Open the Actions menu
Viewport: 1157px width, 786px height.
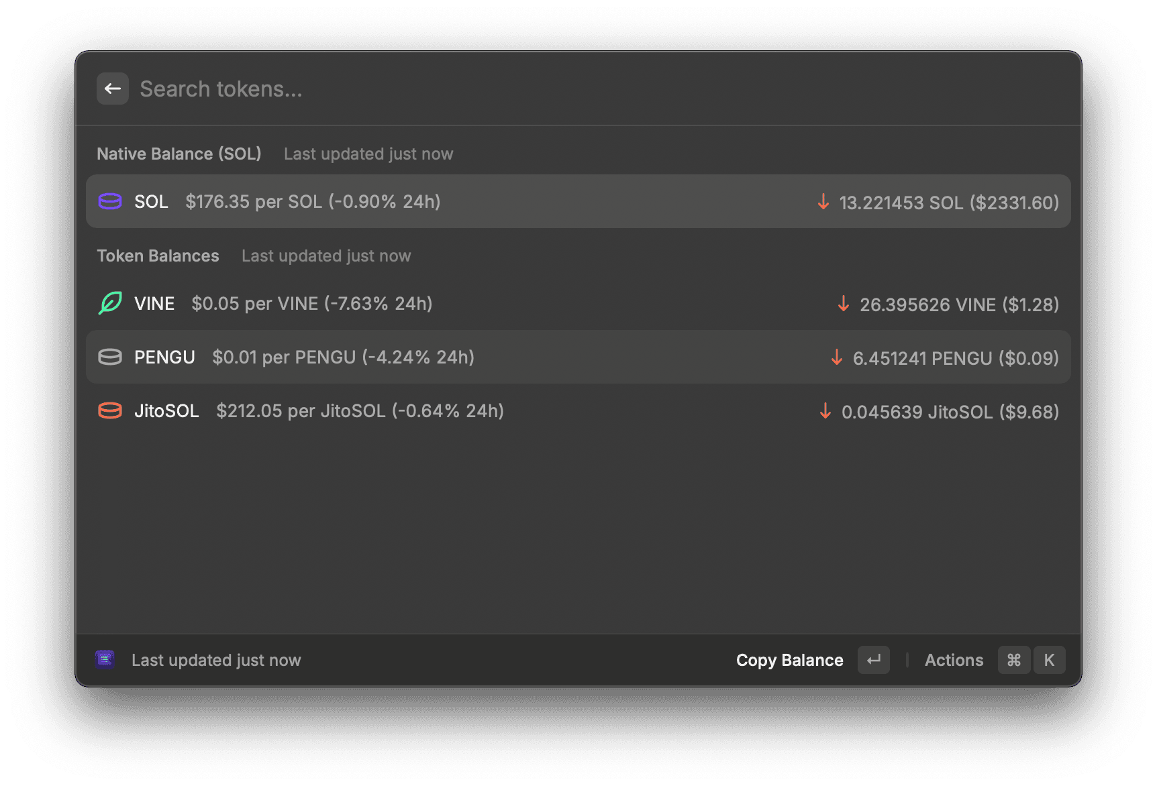(954, 661)
